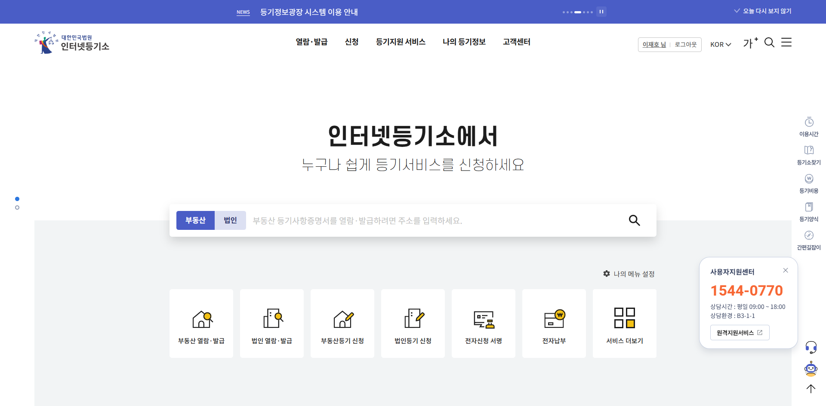The height and width of the screenshot is (406, 826).
Task: Check 오늘 다시 보지 않기 option
Action: click(x=762, y=11)
